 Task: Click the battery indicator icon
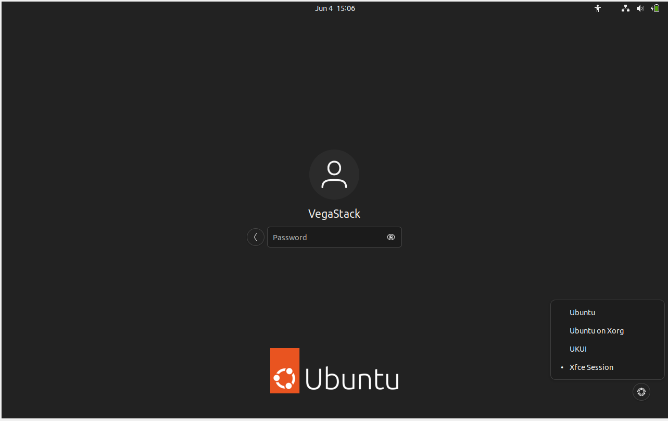[x=655, y=8]
